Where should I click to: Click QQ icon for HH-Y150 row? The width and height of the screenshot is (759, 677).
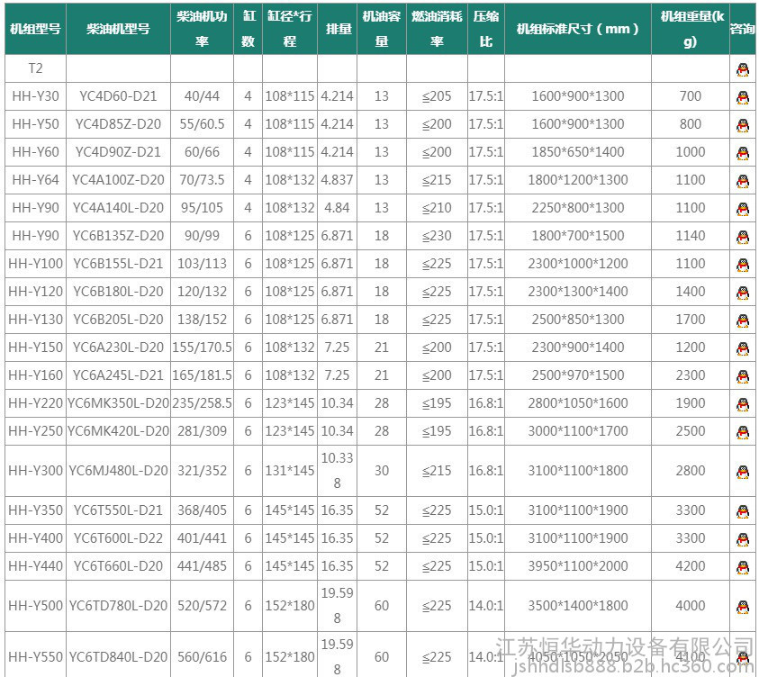coord(743,349)
